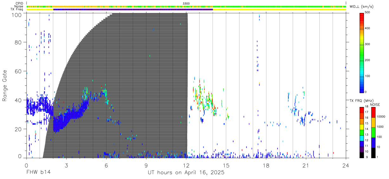Viewport: 389px width, 179px height.
Task: Click the 9 hour tick on time axis
Action: pyautogui.click(x=146, y=165)
